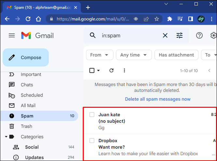Check the Juan kate message checkbox

92,115
